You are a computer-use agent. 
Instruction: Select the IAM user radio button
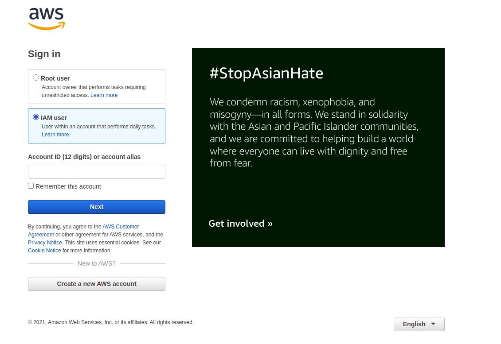point(36,117)
